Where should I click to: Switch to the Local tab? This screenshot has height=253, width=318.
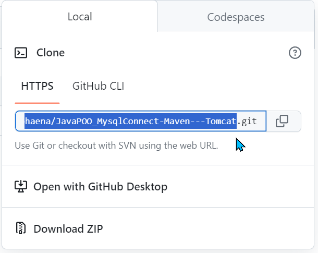(x=80, y=17)
